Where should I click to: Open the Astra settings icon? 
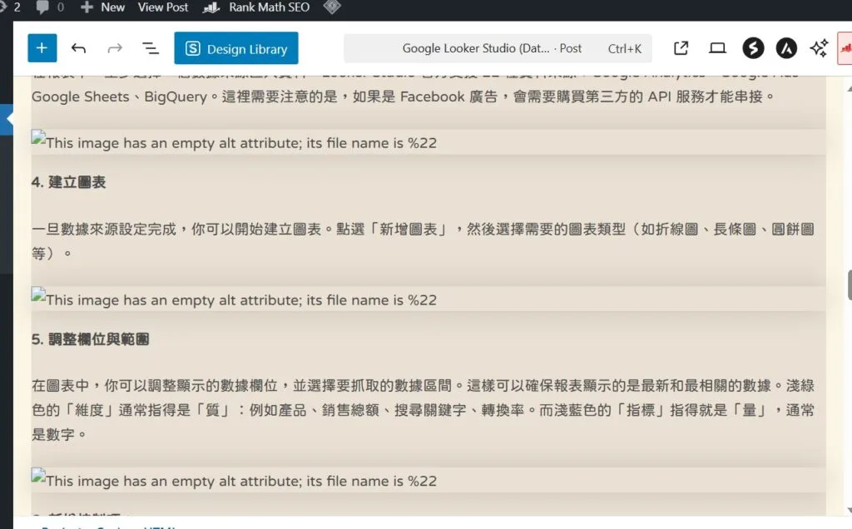[786, 48]
